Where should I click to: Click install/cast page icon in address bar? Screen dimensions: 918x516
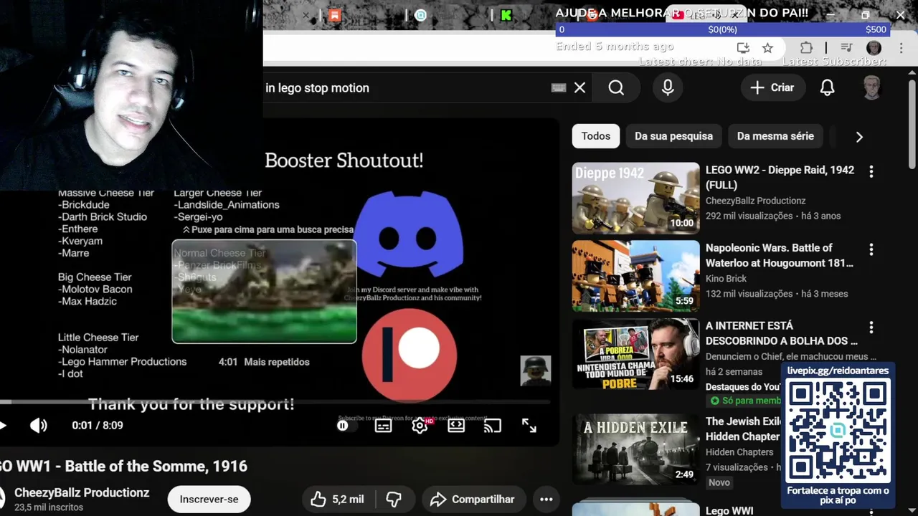(x=743, y=48)
